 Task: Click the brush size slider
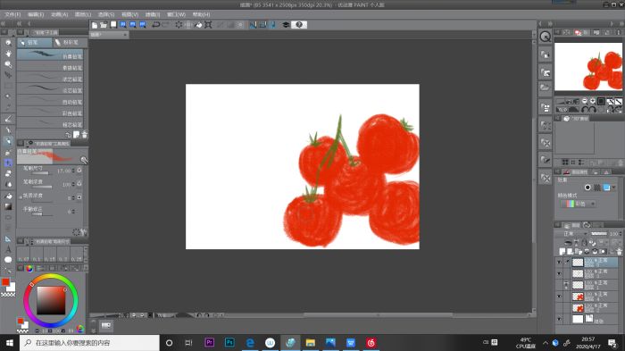click(x=41, y=173)
